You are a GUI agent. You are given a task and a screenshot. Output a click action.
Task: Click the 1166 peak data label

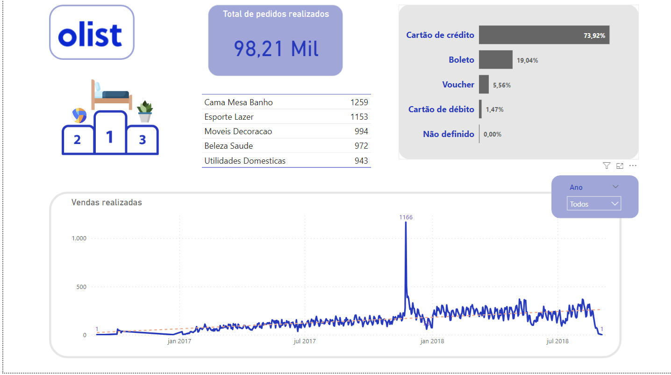pyautogui.click(x=406, y=217)
